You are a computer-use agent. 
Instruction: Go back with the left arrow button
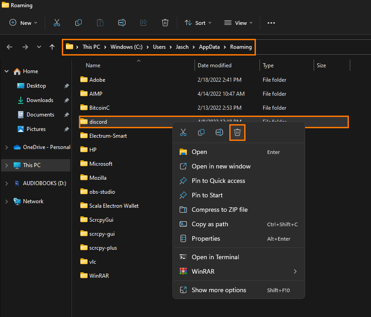(9, 47)
